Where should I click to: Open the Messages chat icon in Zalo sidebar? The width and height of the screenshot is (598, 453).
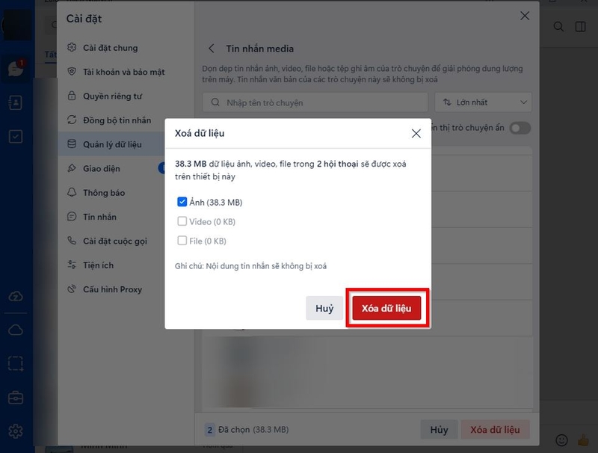[x=15, y=69]
